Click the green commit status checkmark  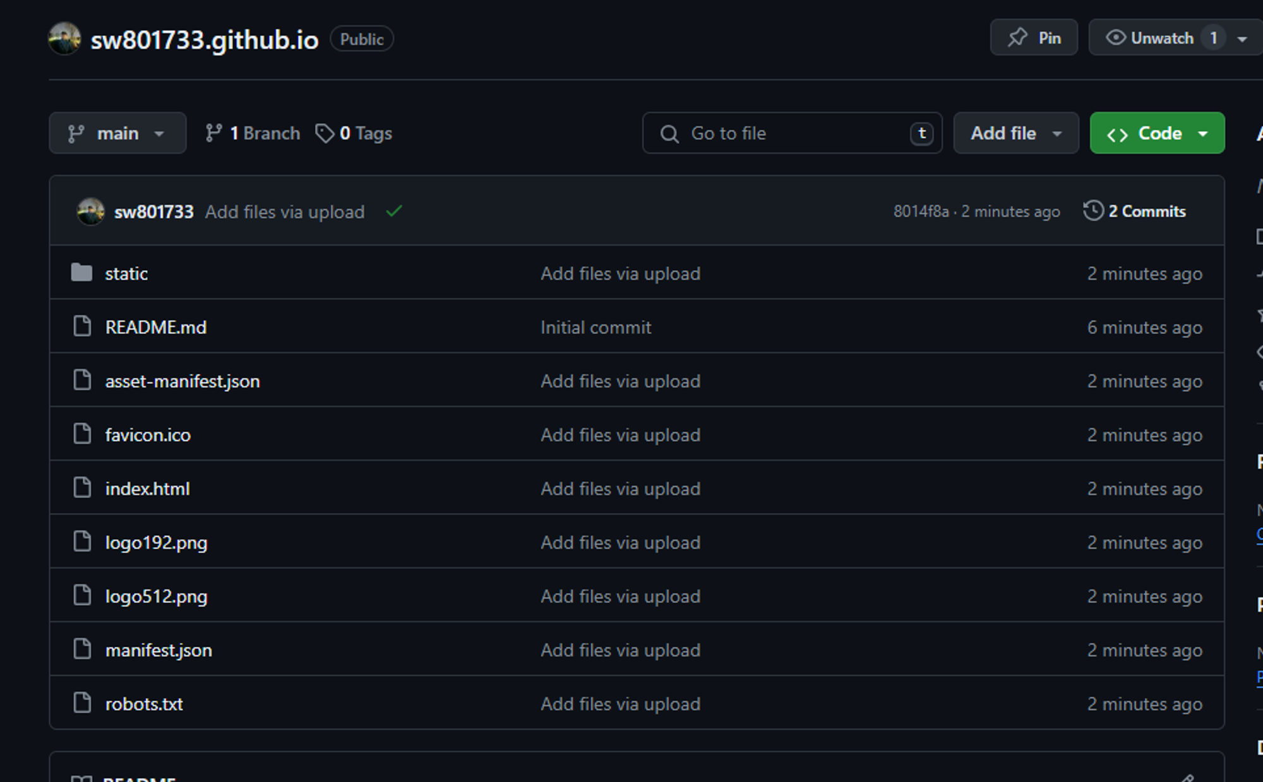click(393, 211)
